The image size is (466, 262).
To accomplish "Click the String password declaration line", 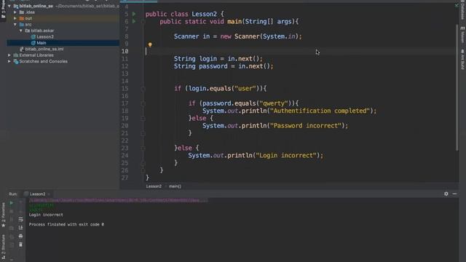I will [224, 66].
